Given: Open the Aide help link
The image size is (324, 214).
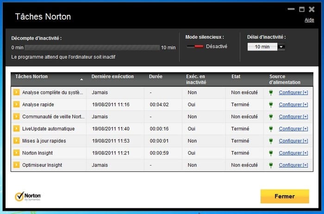Looking at the screenshot, I should pos(309,20).
